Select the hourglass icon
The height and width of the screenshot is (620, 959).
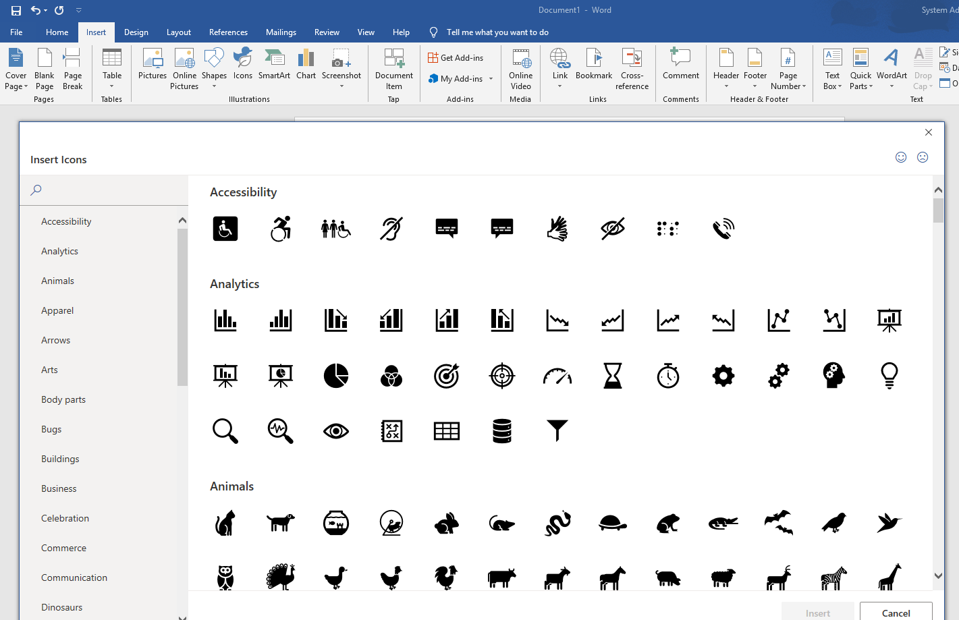click(613, 376)
